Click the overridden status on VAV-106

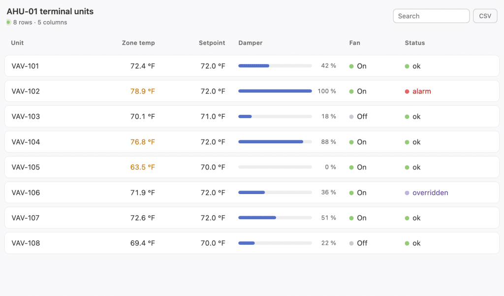427,193
